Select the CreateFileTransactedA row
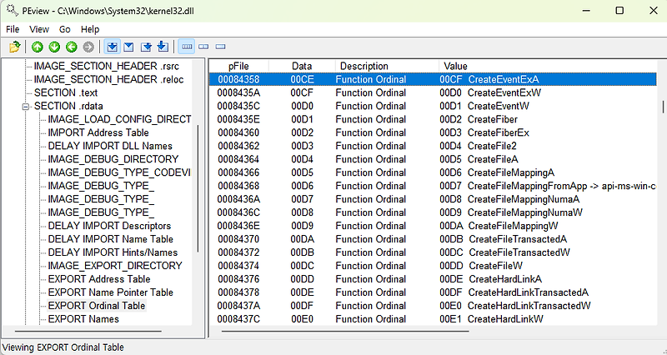 [x=433, y=239]
